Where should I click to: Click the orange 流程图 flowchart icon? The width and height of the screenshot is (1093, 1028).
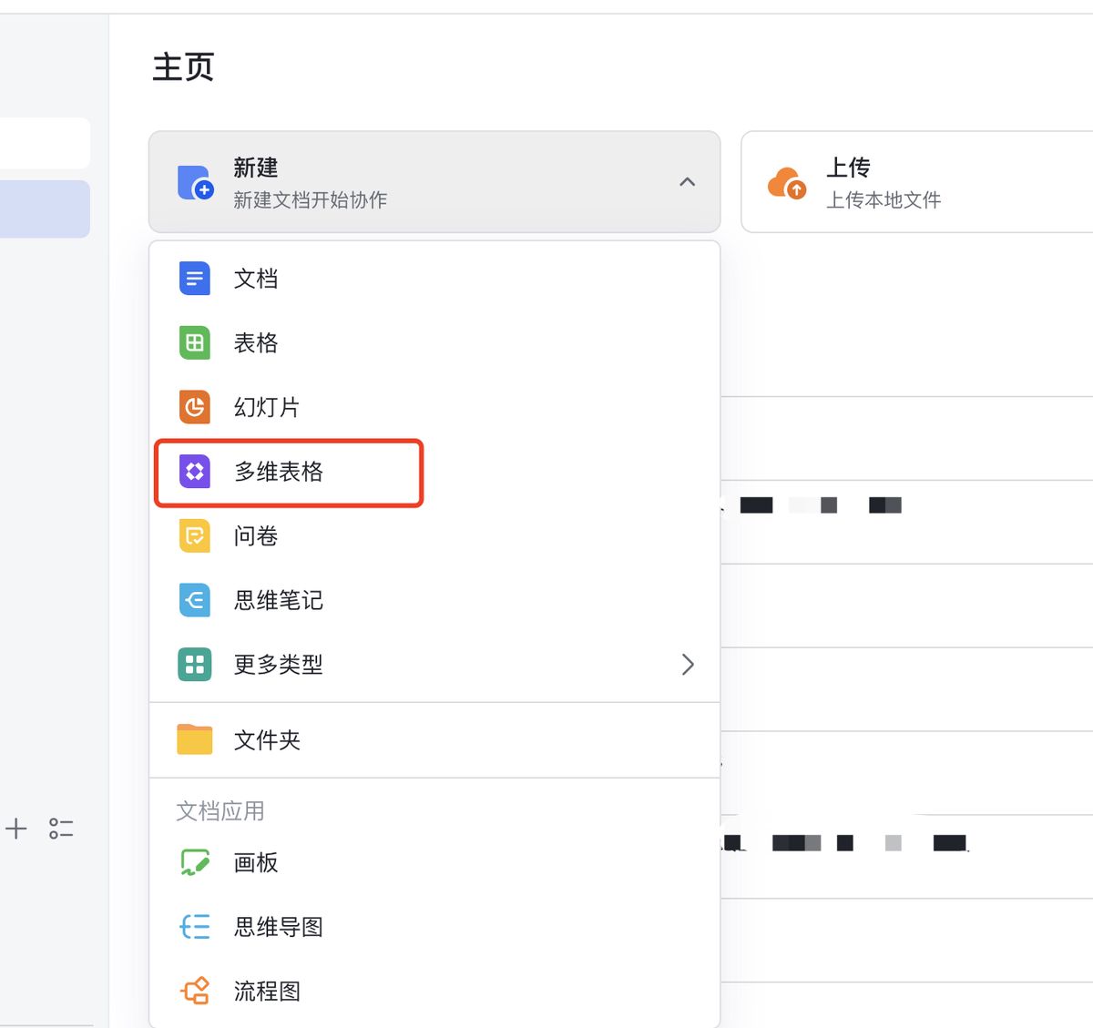point(194,991)
